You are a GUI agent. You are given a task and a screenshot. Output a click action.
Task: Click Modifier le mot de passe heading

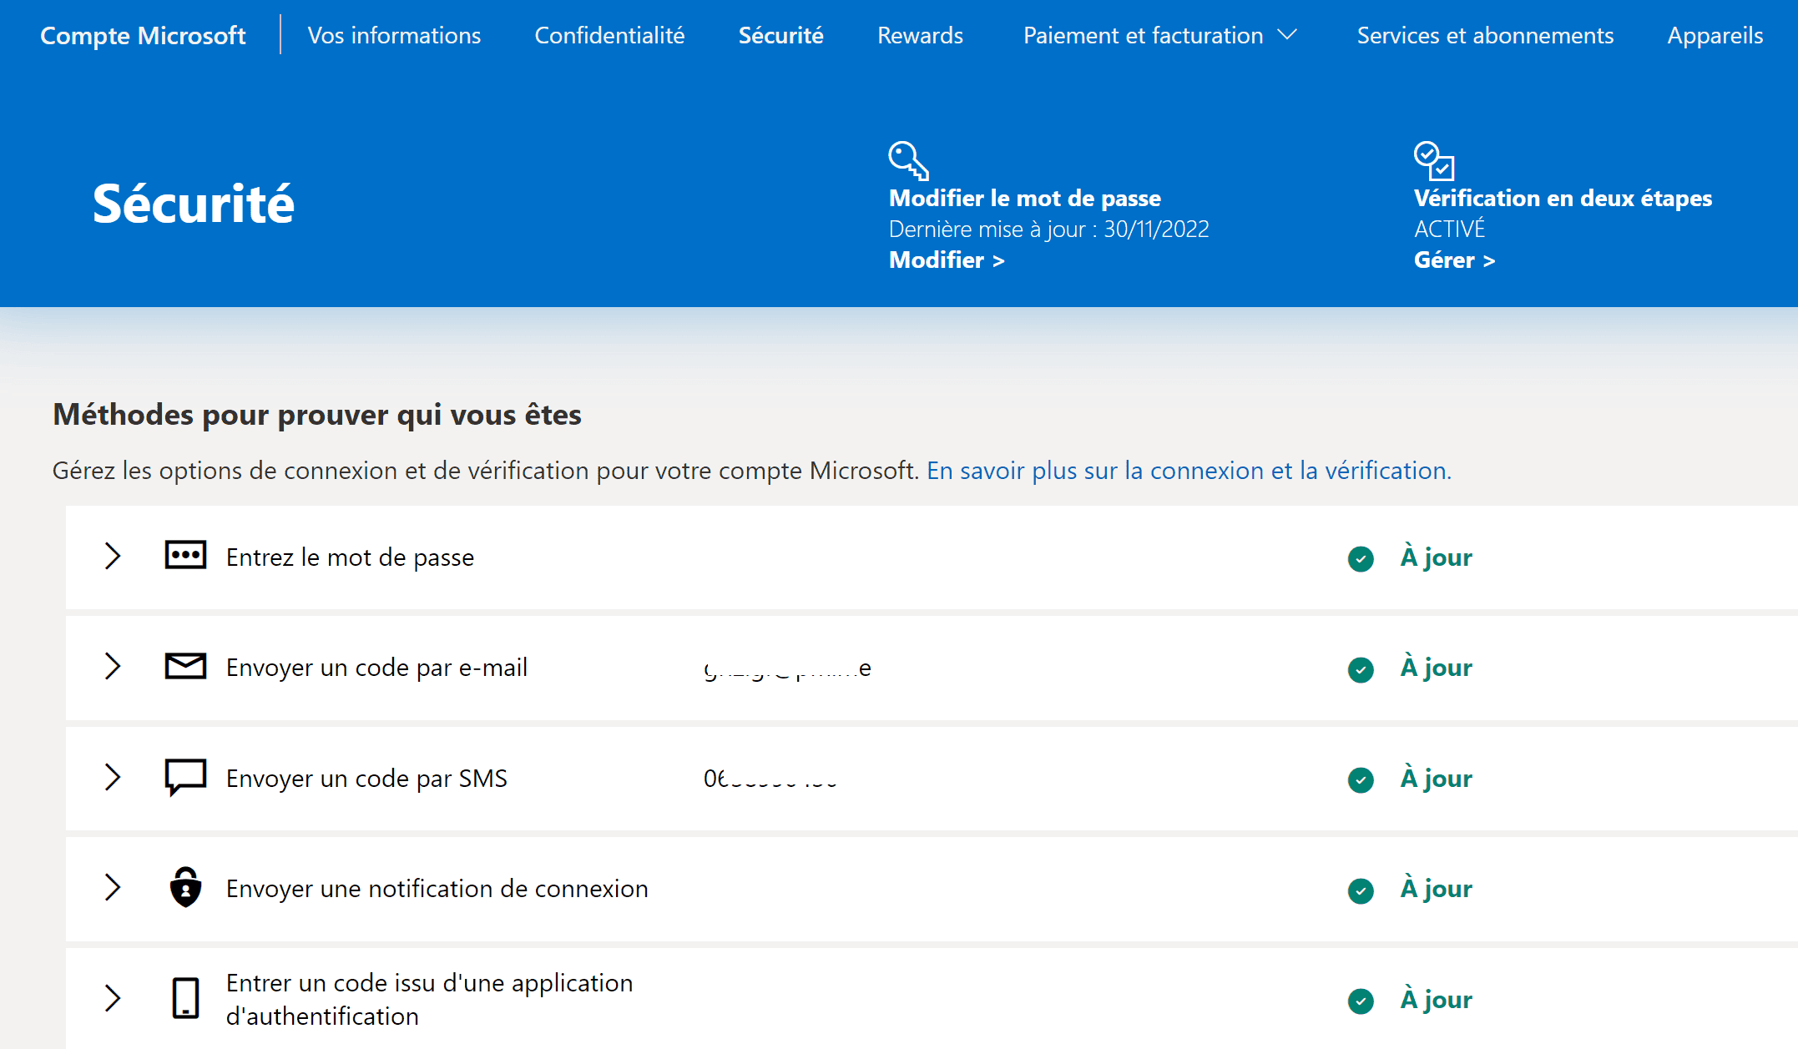coord(1025,198)
